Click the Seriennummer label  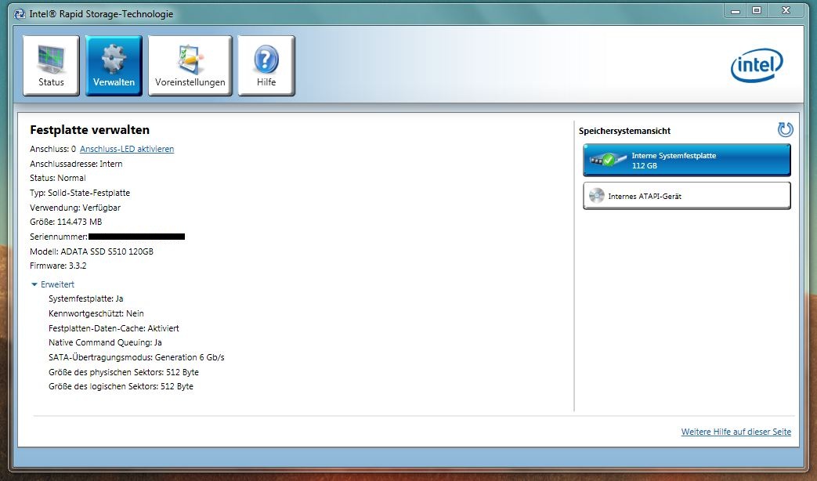tap(59, 237)
